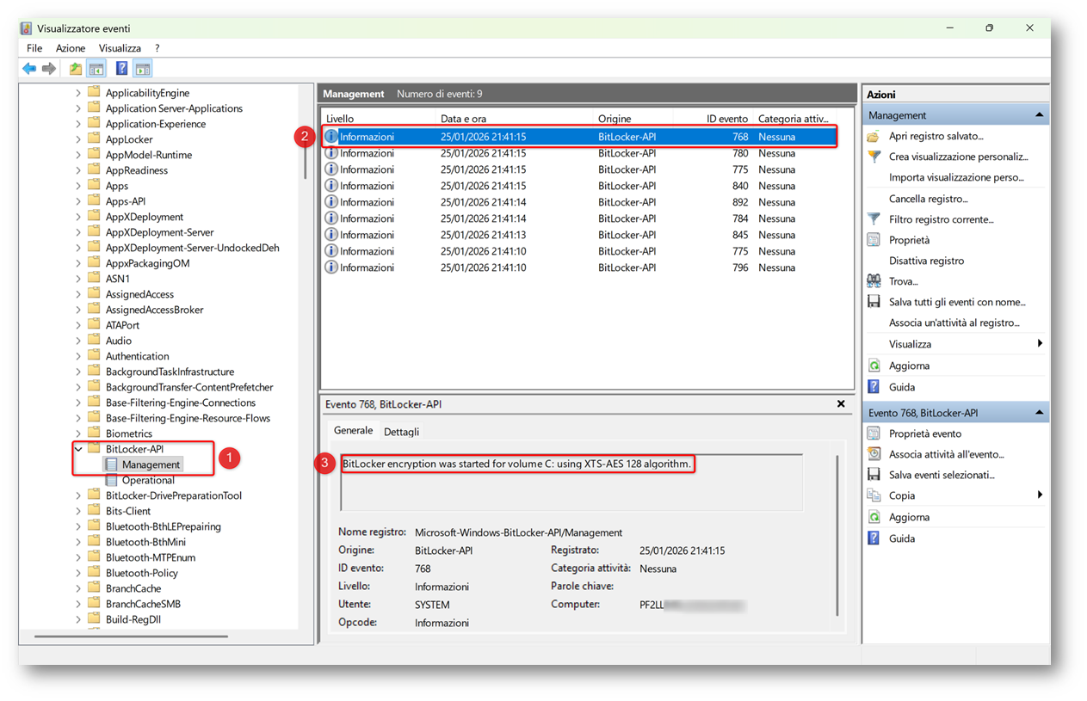Viewport: 1087px width, 701px height.
Task: Open the Azione menu
Action: coord(71,48)
